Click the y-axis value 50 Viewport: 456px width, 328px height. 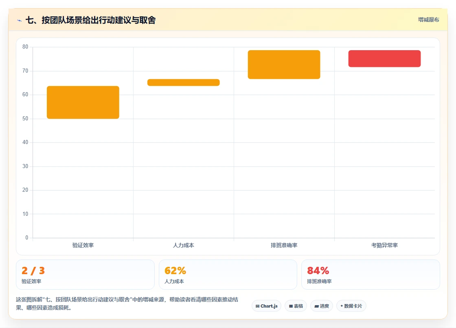coord(25,118)
